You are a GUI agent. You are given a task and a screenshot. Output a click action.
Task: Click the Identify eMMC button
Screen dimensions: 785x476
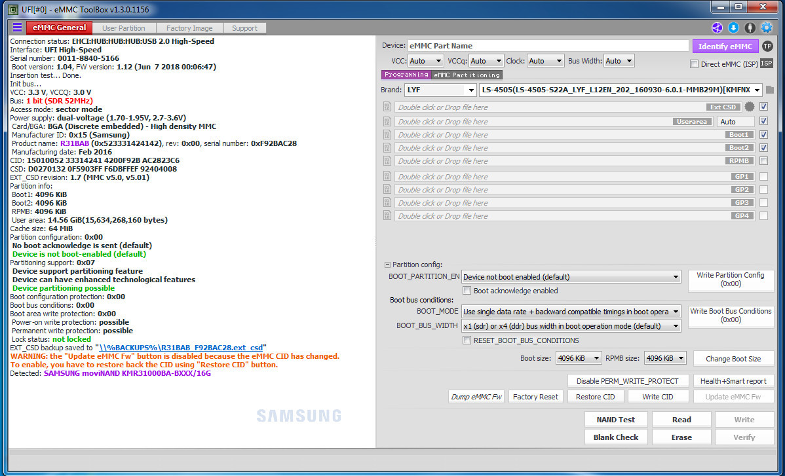point(725,46)
